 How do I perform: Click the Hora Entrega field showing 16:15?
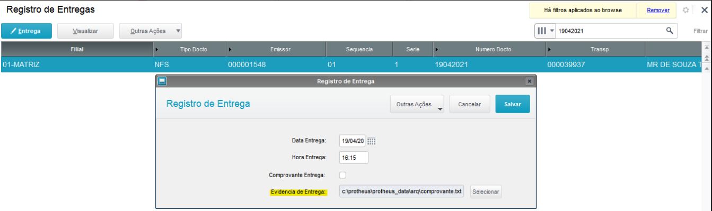coord(353,158)
